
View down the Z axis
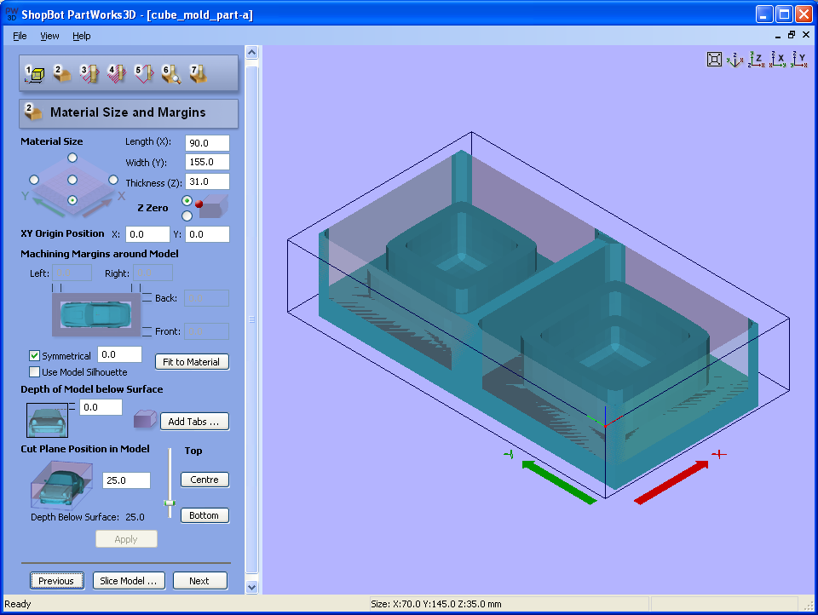click(757, 60)
